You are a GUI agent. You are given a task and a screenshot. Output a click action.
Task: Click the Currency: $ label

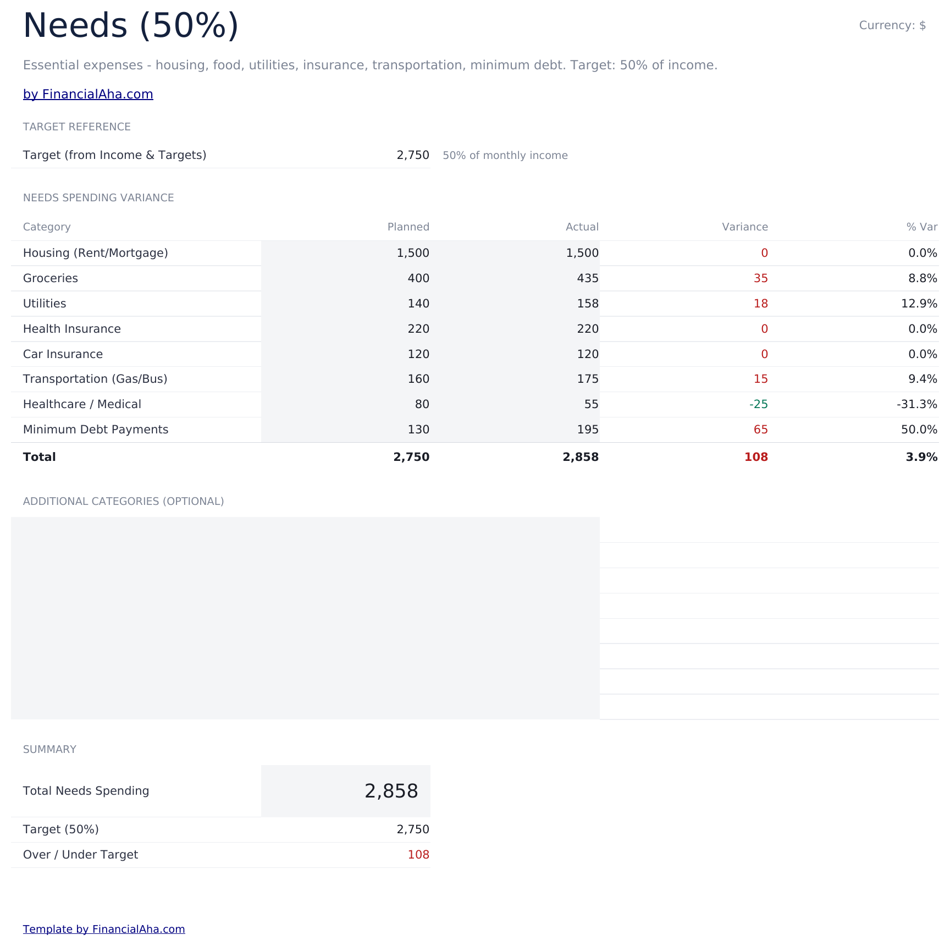892,25
